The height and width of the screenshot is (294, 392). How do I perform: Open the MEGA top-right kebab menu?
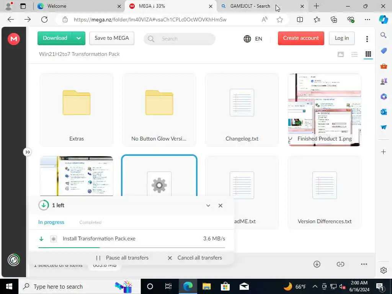(x=367, y=39)
